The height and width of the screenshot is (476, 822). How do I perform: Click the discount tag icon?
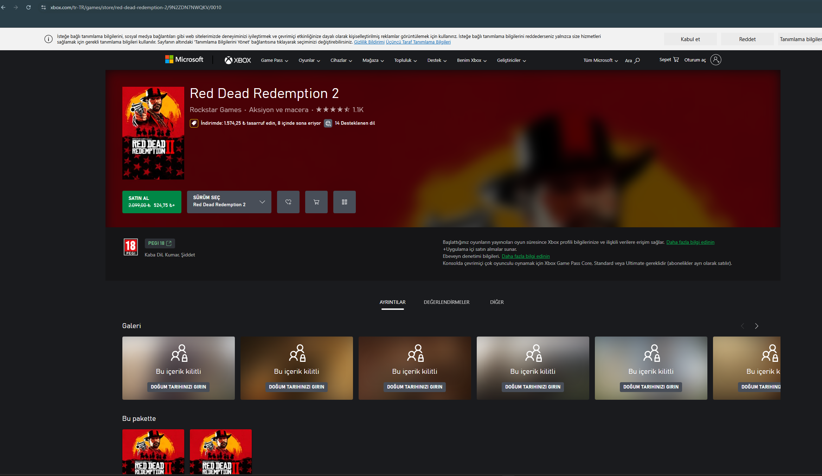(x=194, y=123)
